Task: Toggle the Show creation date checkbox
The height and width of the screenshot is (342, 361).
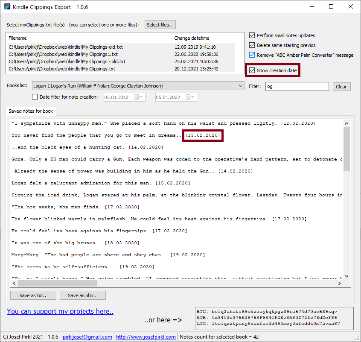Action: pyautogui.click(x=252, y=70)
